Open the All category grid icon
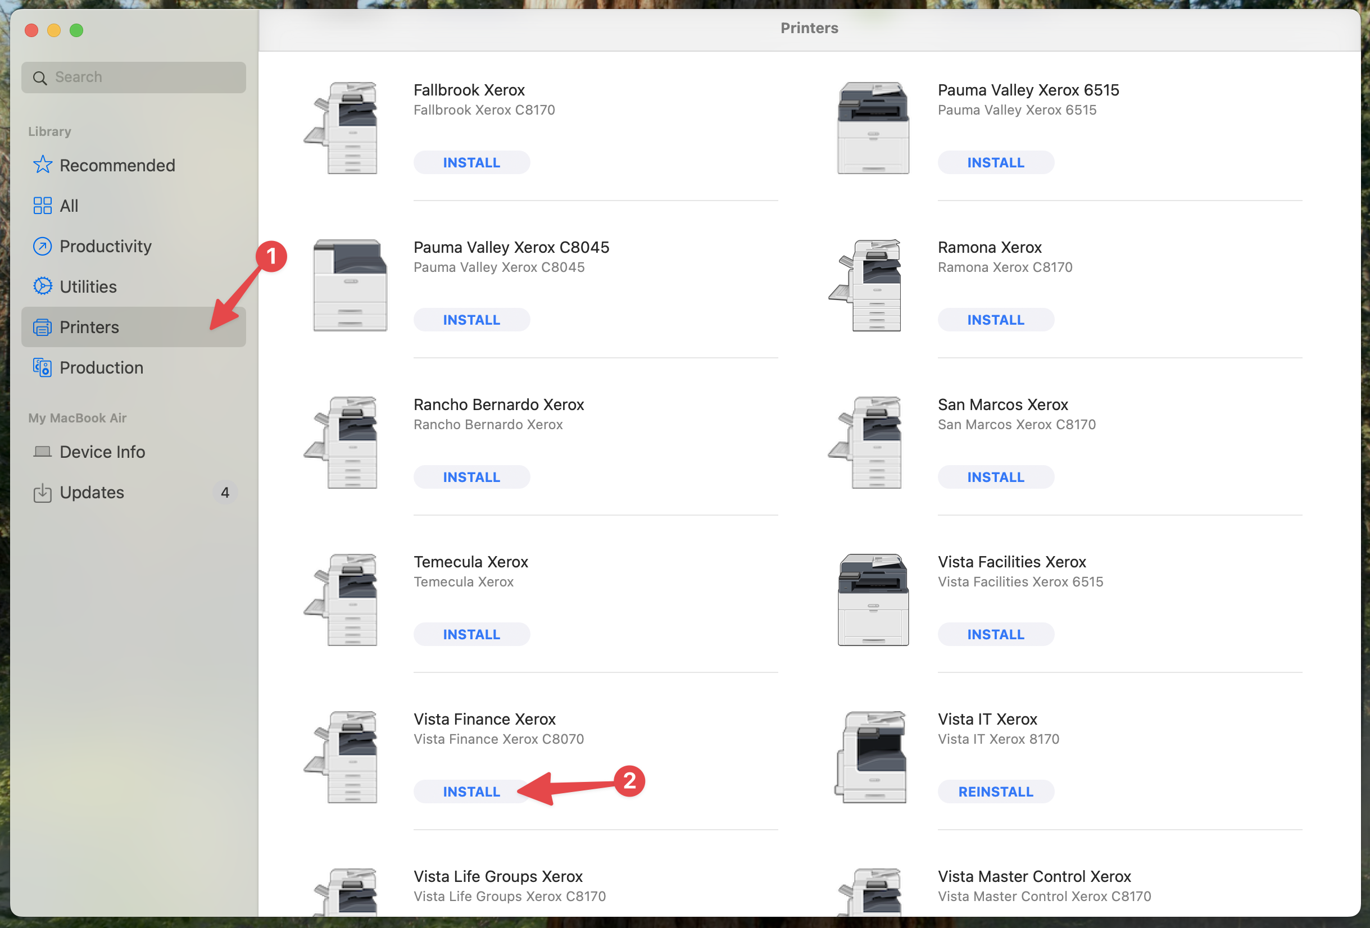The height and width of the screenshot is (928, 1370). (42, 206)
